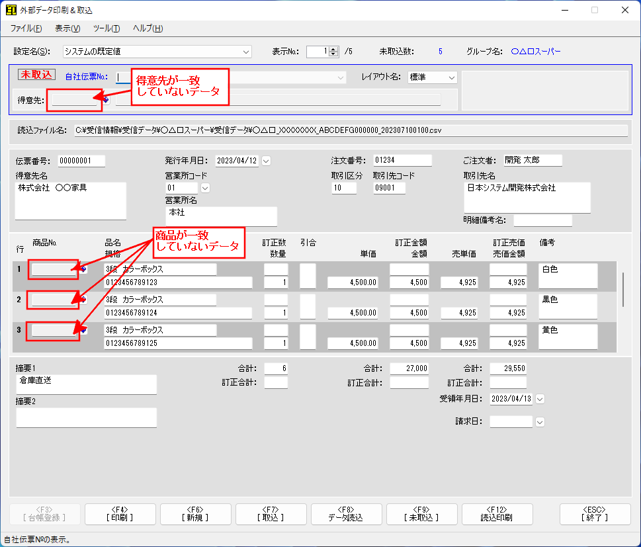Click the F6 新規 button
This screenshot has width=641, height=547.
click(x=195, y=514)
